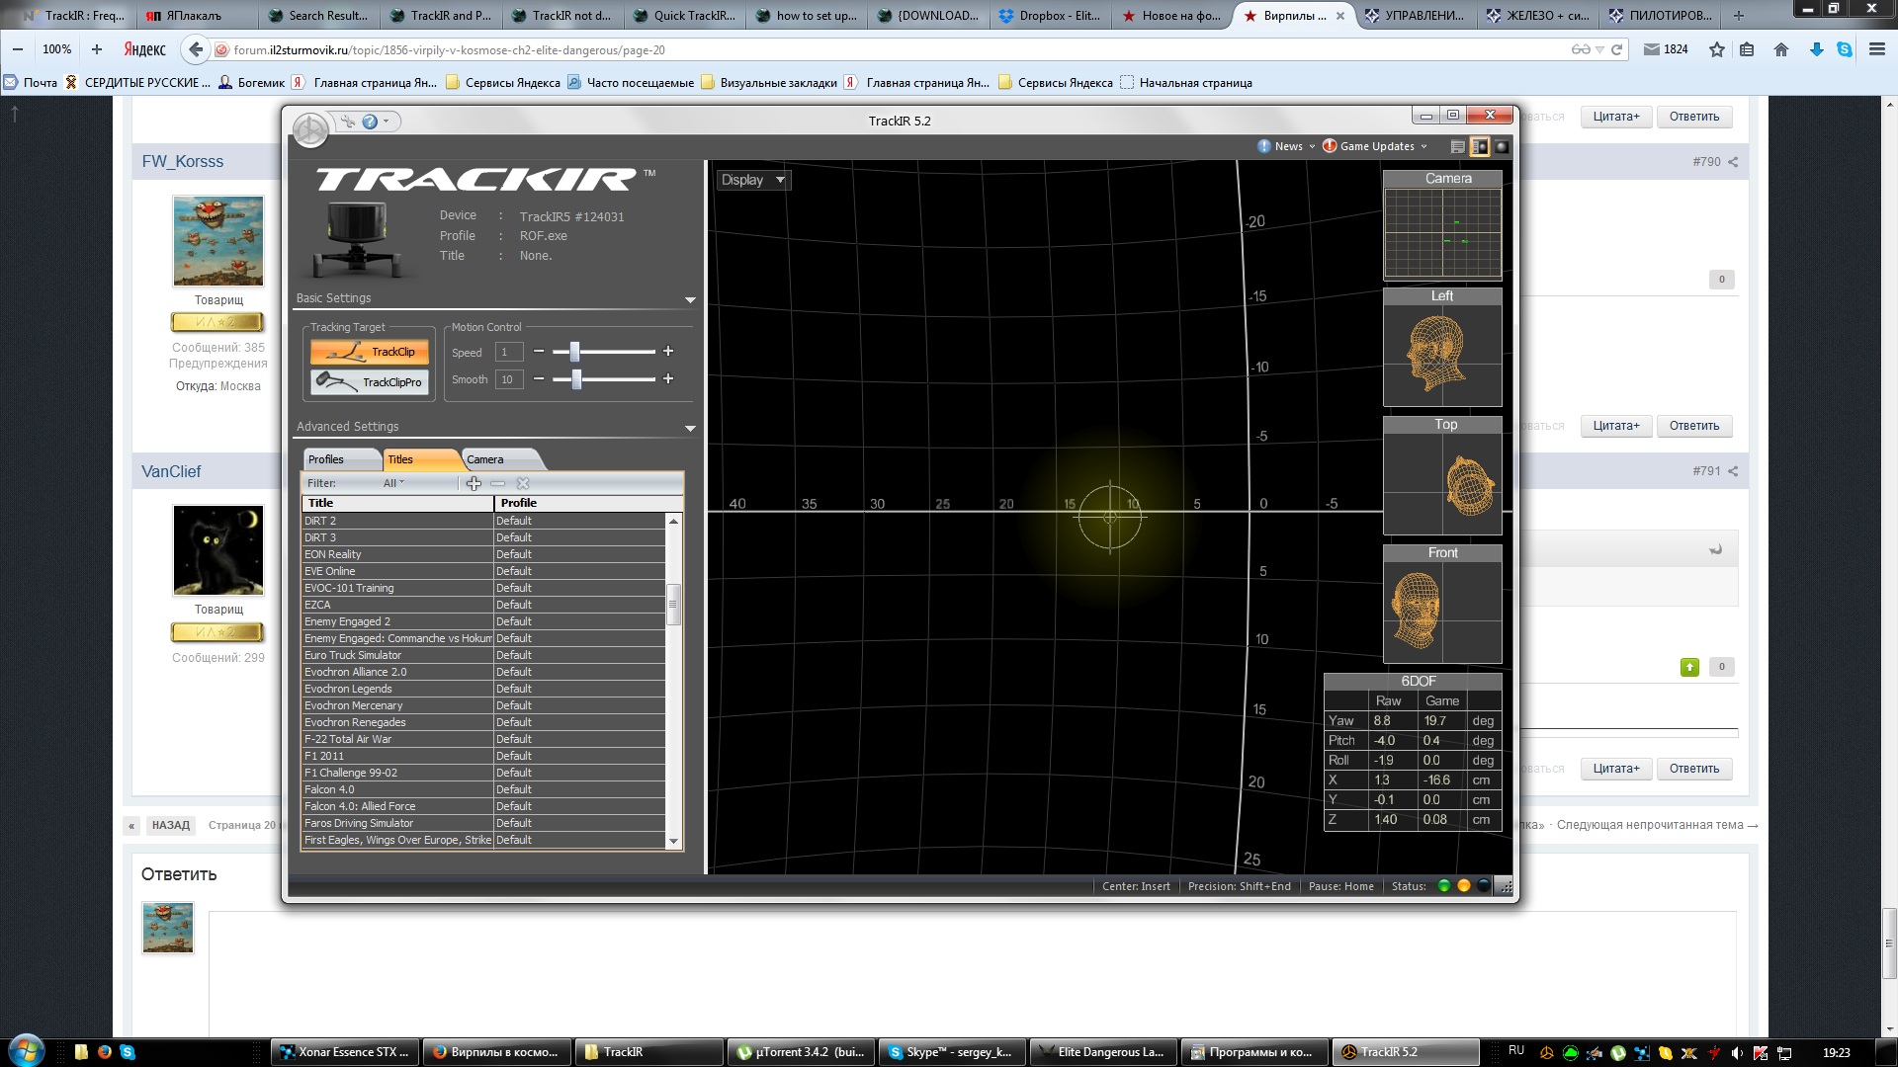Click the Smooth slider handle

577,378
